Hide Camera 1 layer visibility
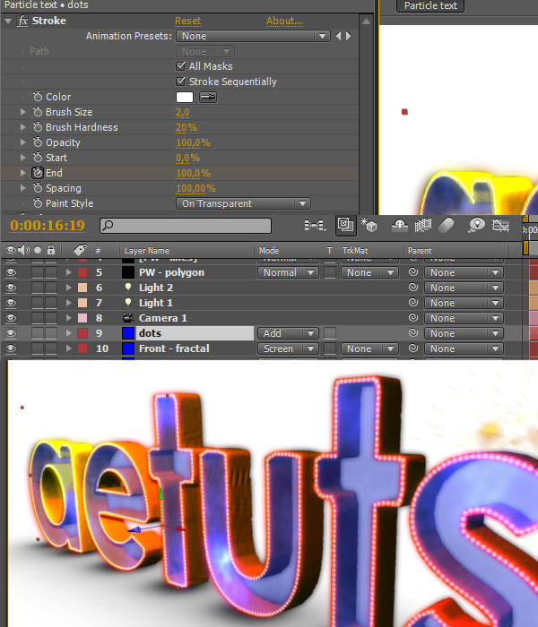The image size is (538, 627). [x=11, y=318]
